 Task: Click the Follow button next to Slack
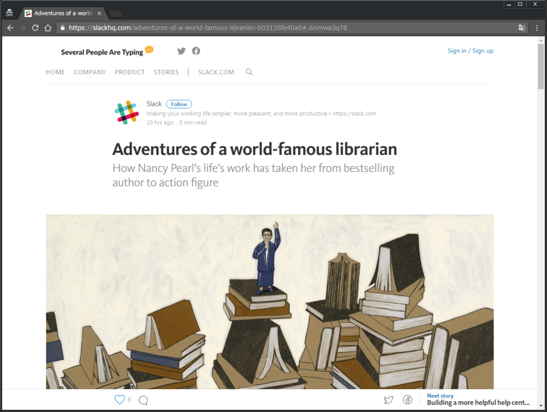(179, 104)
